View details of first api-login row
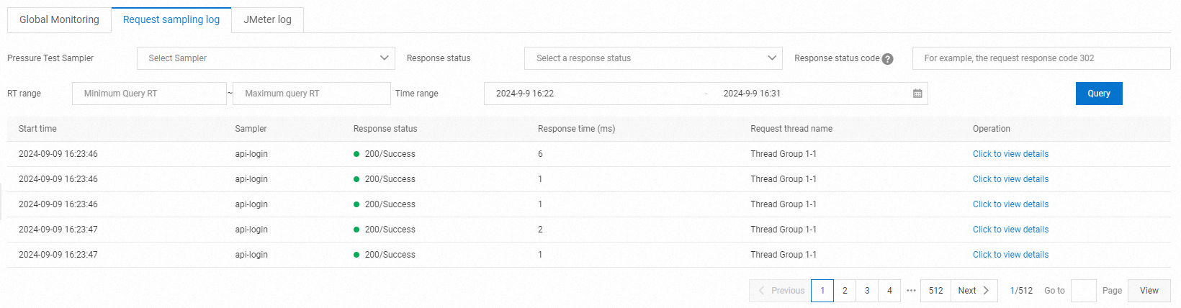 [x=1010, y=154]
